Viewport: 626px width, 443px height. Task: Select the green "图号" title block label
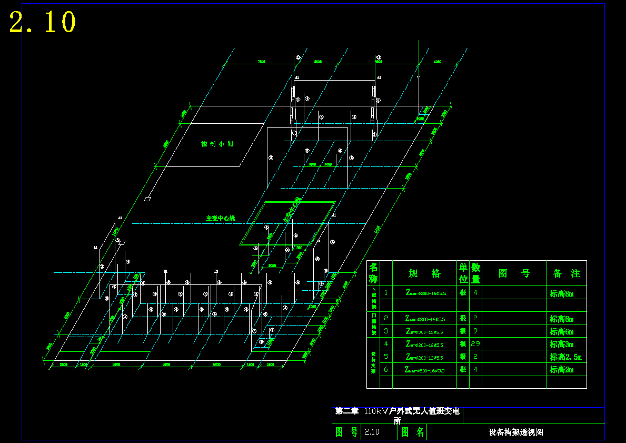[346, 432]
